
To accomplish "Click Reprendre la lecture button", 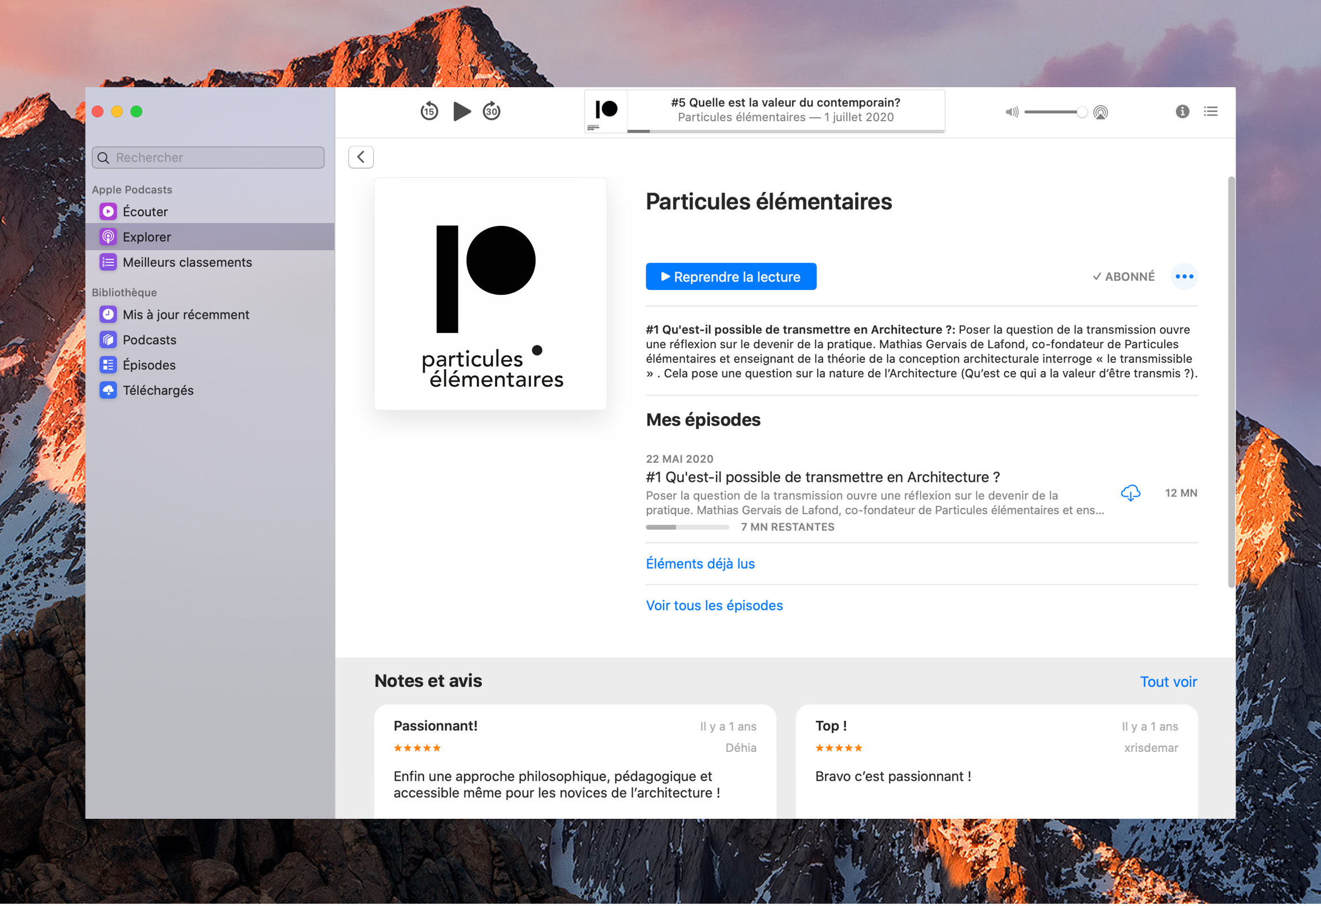I will 731,277.
